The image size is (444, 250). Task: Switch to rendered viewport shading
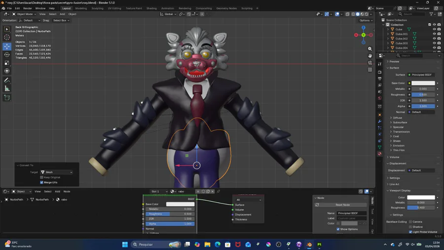(367, 14)
